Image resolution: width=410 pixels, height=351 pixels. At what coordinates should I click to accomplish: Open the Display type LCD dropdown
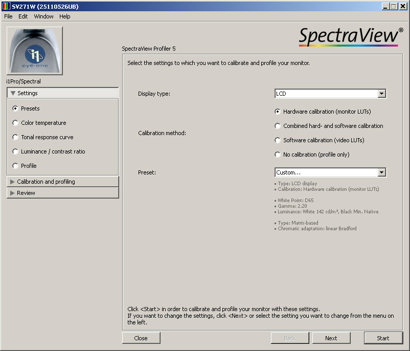pyautogui.click(x=331, y=94)
